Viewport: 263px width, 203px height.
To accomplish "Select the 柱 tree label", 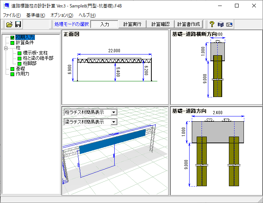I will tap(18, 48).
